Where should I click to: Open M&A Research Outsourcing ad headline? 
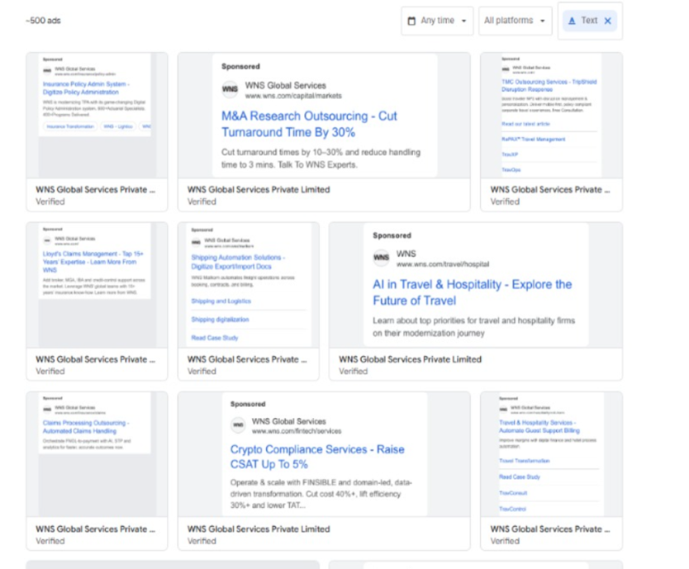pyautogui.click(x=309, y=124)
